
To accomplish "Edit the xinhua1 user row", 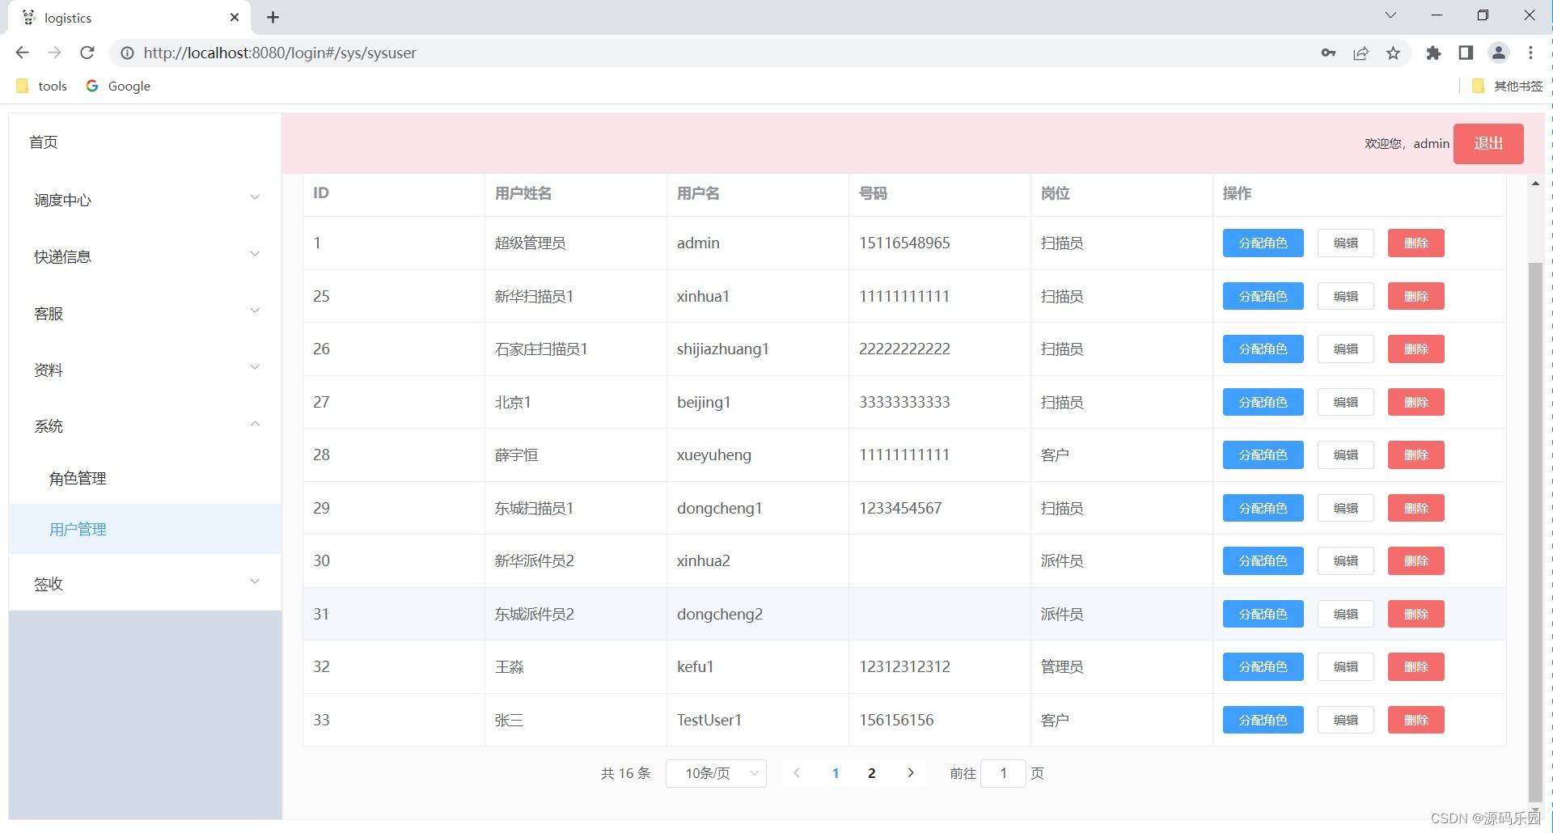I will (x=1345, y=296).
